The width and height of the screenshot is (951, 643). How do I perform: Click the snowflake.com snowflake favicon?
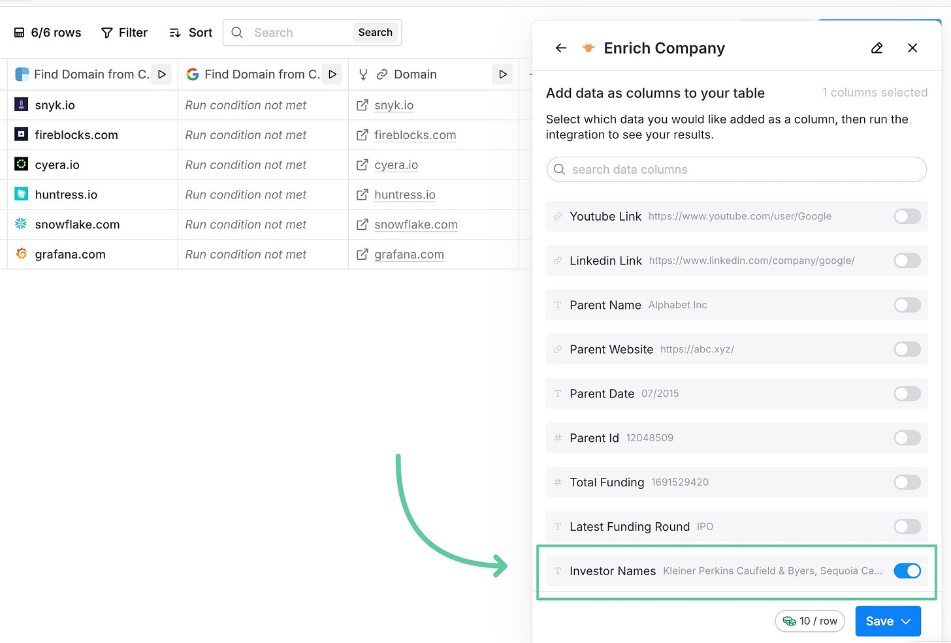coord(22,224)
